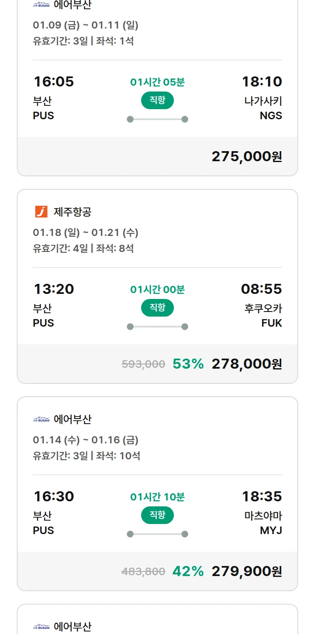Click the 16:05 Busan departure time

pos(54,81)
